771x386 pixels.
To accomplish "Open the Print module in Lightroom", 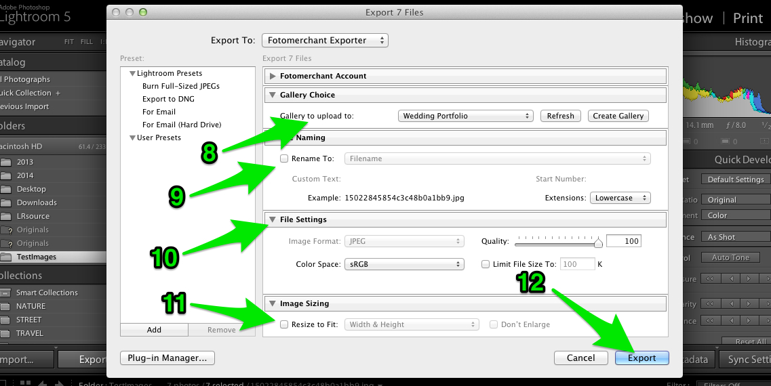I will pos(748,18).
